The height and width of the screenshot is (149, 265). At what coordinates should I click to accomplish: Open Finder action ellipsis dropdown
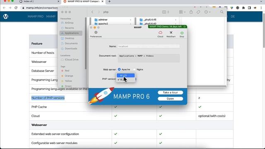207,12
